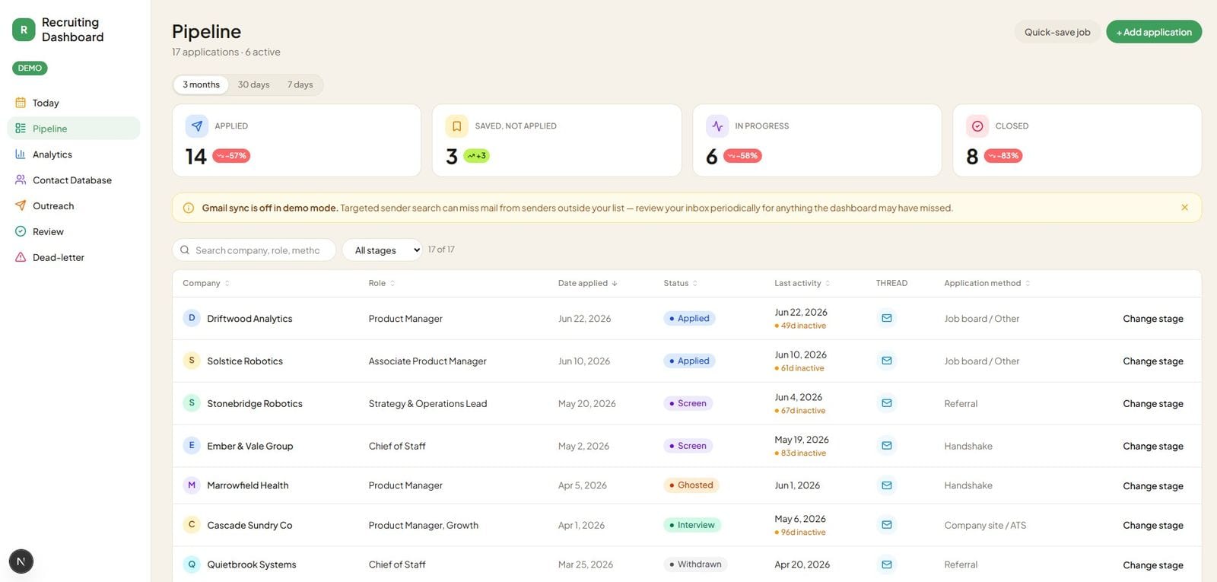The width and height of the screenshot is (1217, 582).
Task: Open the mail thread for Driftwood Analytics
Action: pos(887,318)
